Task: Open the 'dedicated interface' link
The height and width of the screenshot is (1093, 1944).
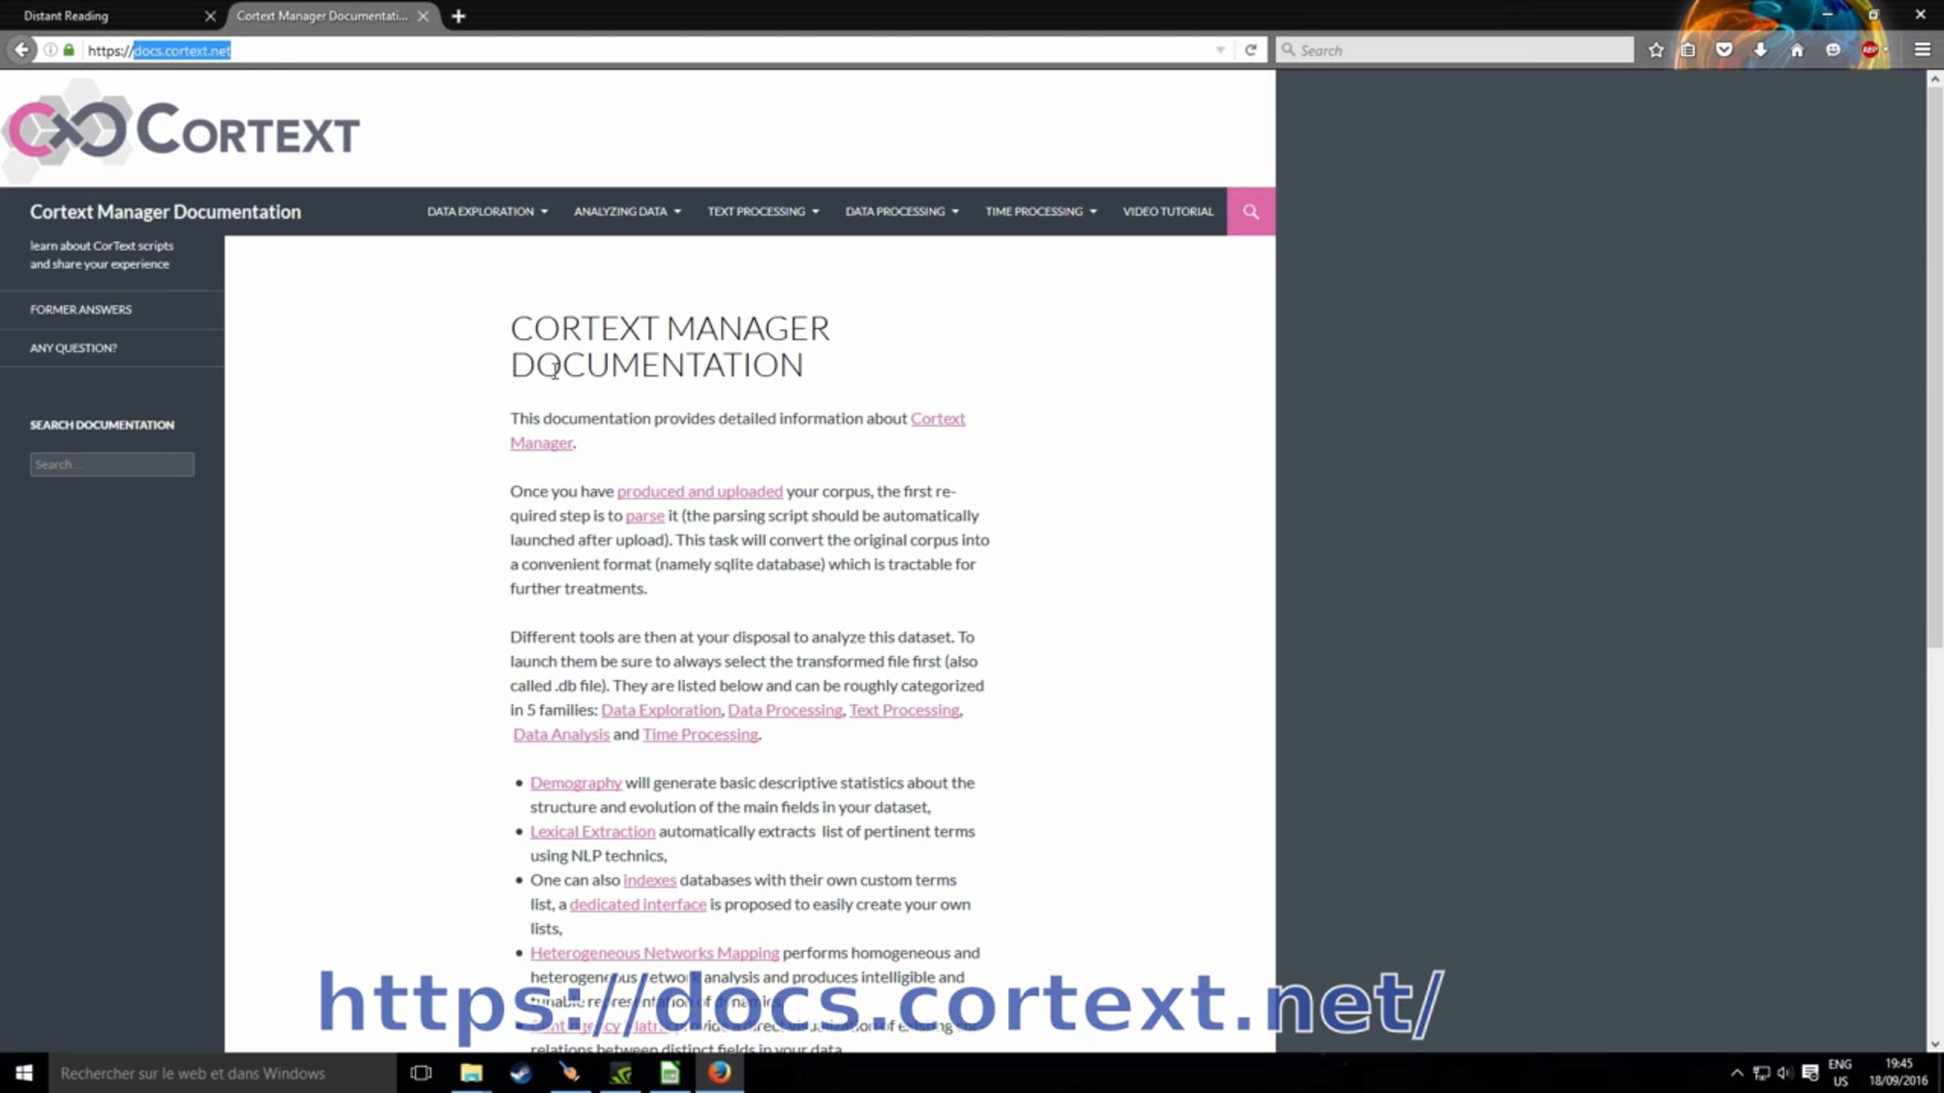Action: pos(638,904)
